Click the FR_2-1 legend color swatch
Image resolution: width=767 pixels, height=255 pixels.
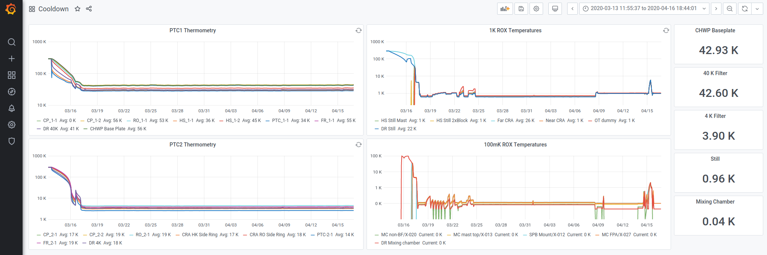pos(39,243)
